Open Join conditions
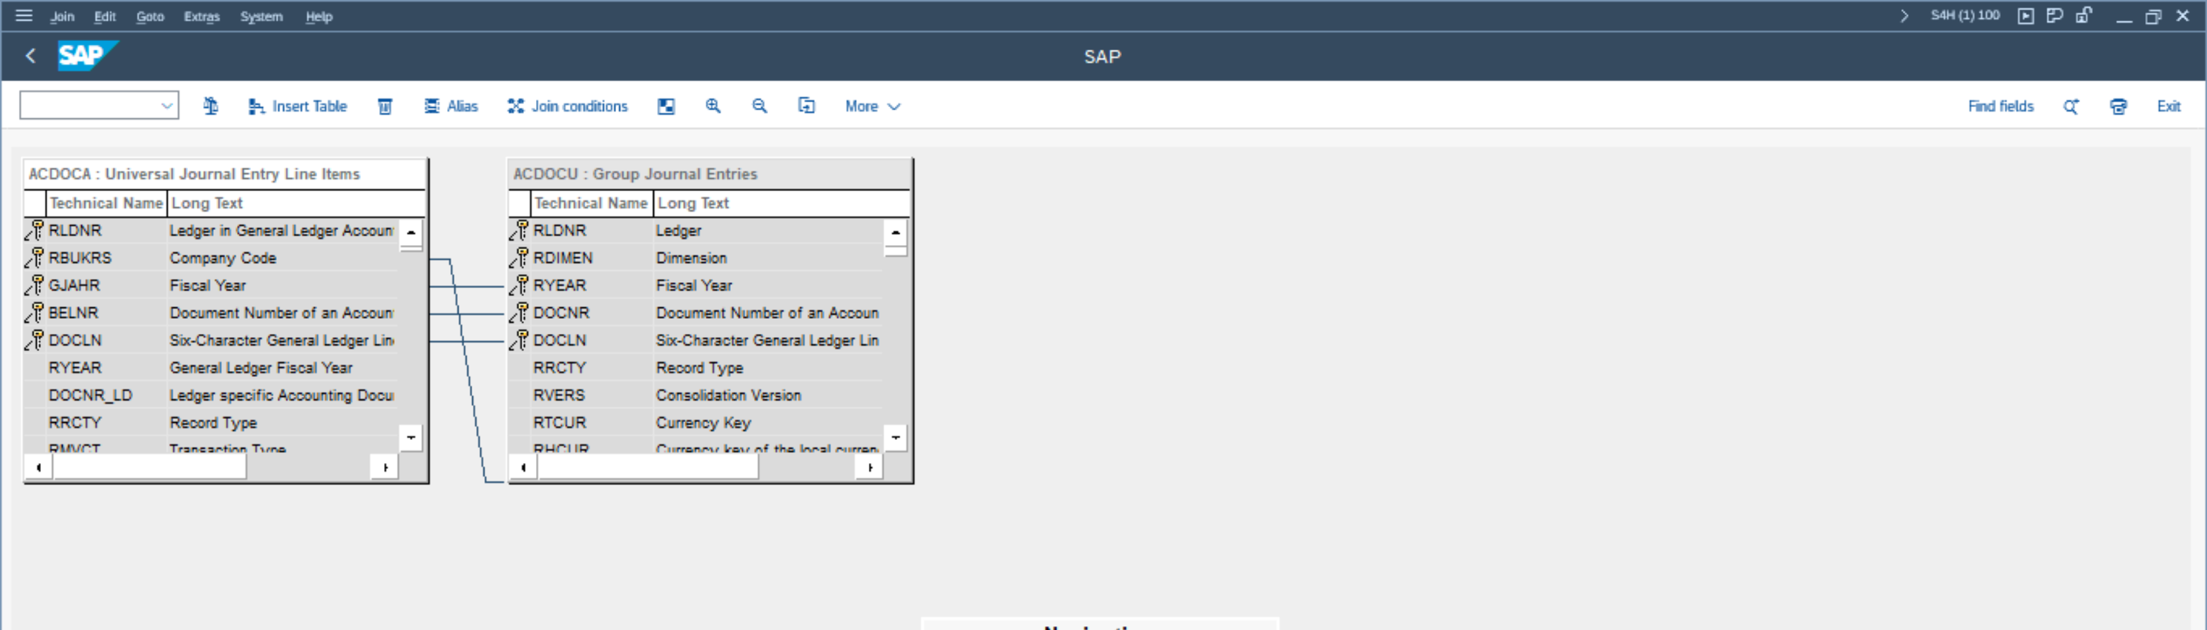The image size is (2207, 630). coord(567,106)
